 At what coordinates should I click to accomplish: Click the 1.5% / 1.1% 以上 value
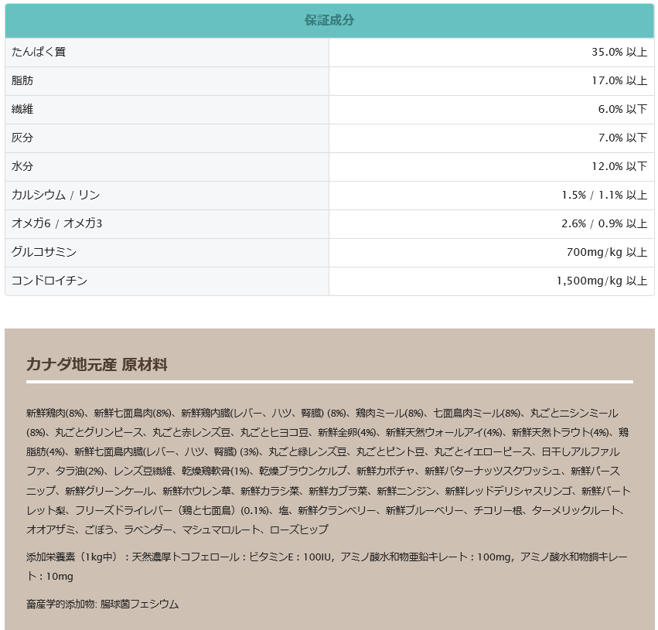tap(604, 196)
